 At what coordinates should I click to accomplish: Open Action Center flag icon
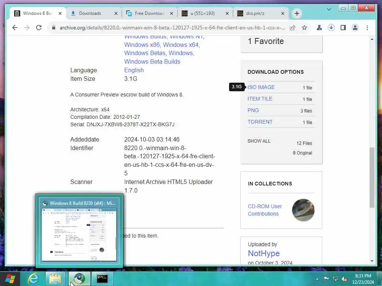[x=326, y=279]
